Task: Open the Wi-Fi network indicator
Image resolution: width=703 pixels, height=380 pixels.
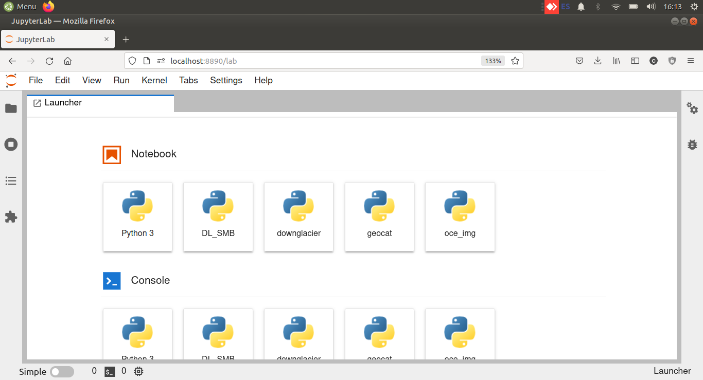Action: point(616,7)
